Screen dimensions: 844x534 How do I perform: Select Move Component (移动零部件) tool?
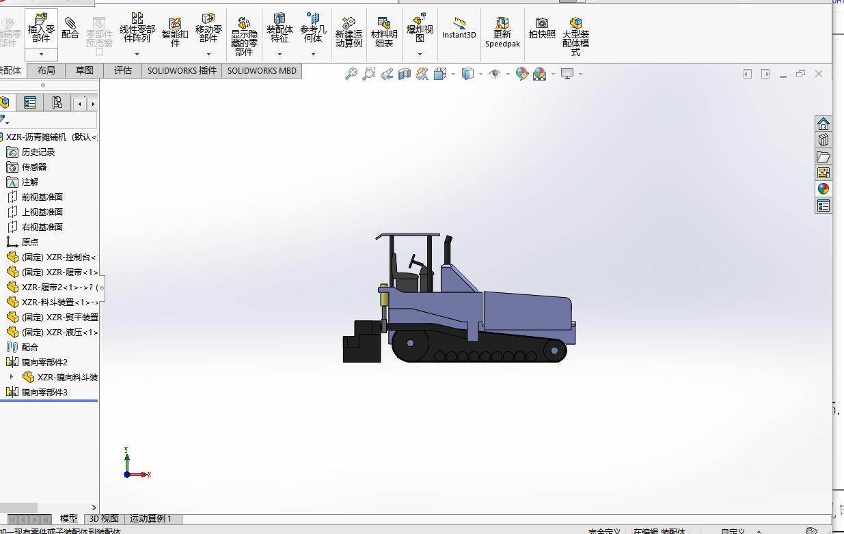coord(208,27)
